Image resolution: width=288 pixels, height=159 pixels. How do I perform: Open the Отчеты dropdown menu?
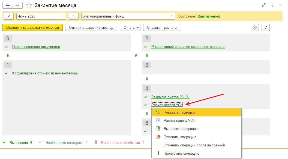click(130, 27)
